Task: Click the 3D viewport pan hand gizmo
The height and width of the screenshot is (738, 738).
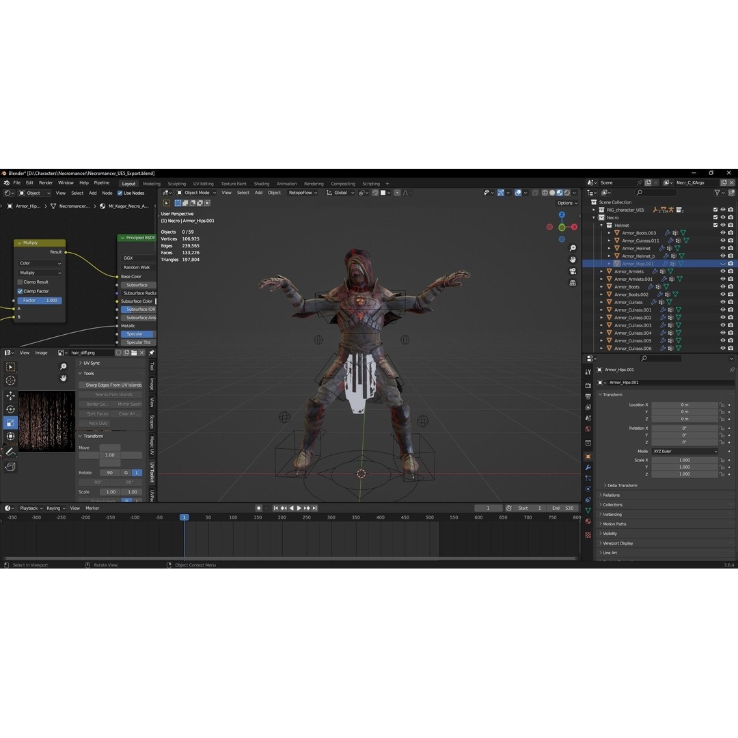Action: pyautogui.click(x=573, y=260)
